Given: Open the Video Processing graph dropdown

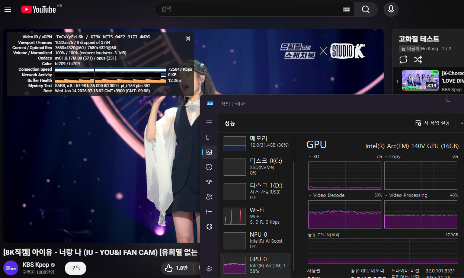Looking at the screenshot, I should pyautogui.click(x=387, y=195).
